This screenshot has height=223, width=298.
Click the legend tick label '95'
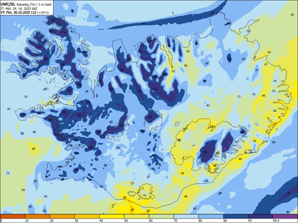pyautogui.click(x=250, y=221)
